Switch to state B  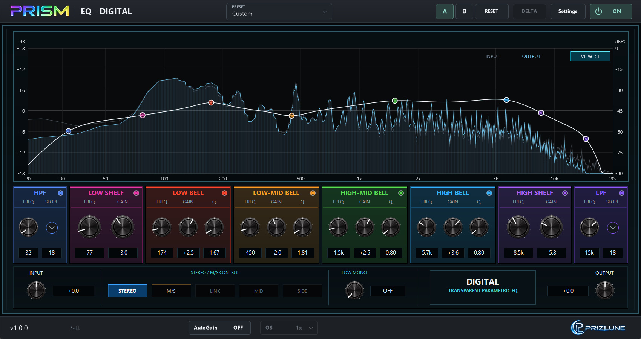tap(464, 11)
